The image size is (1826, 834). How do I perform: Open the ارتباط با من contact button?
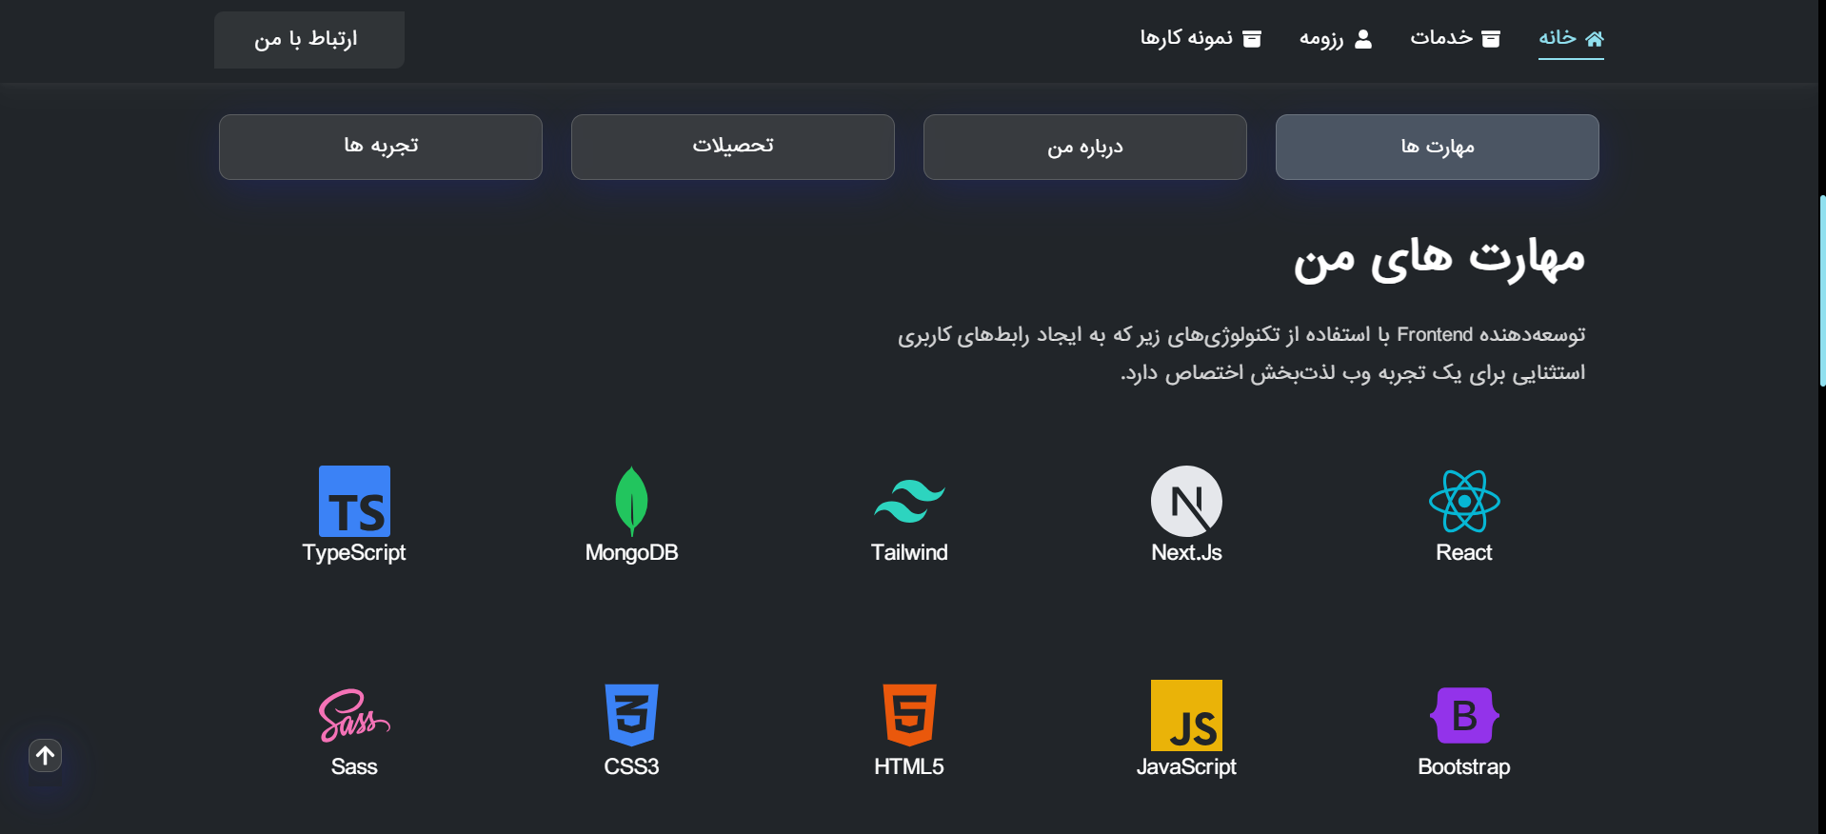pyautogui.click(x=309, y=40)
